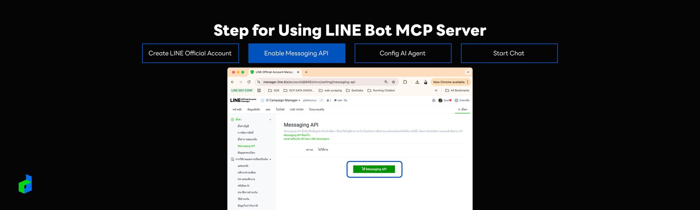The width and height of the screenshot is (700, 210).
Task: Click the LINE Official Account Manager logo
Action: coord(243,100)
